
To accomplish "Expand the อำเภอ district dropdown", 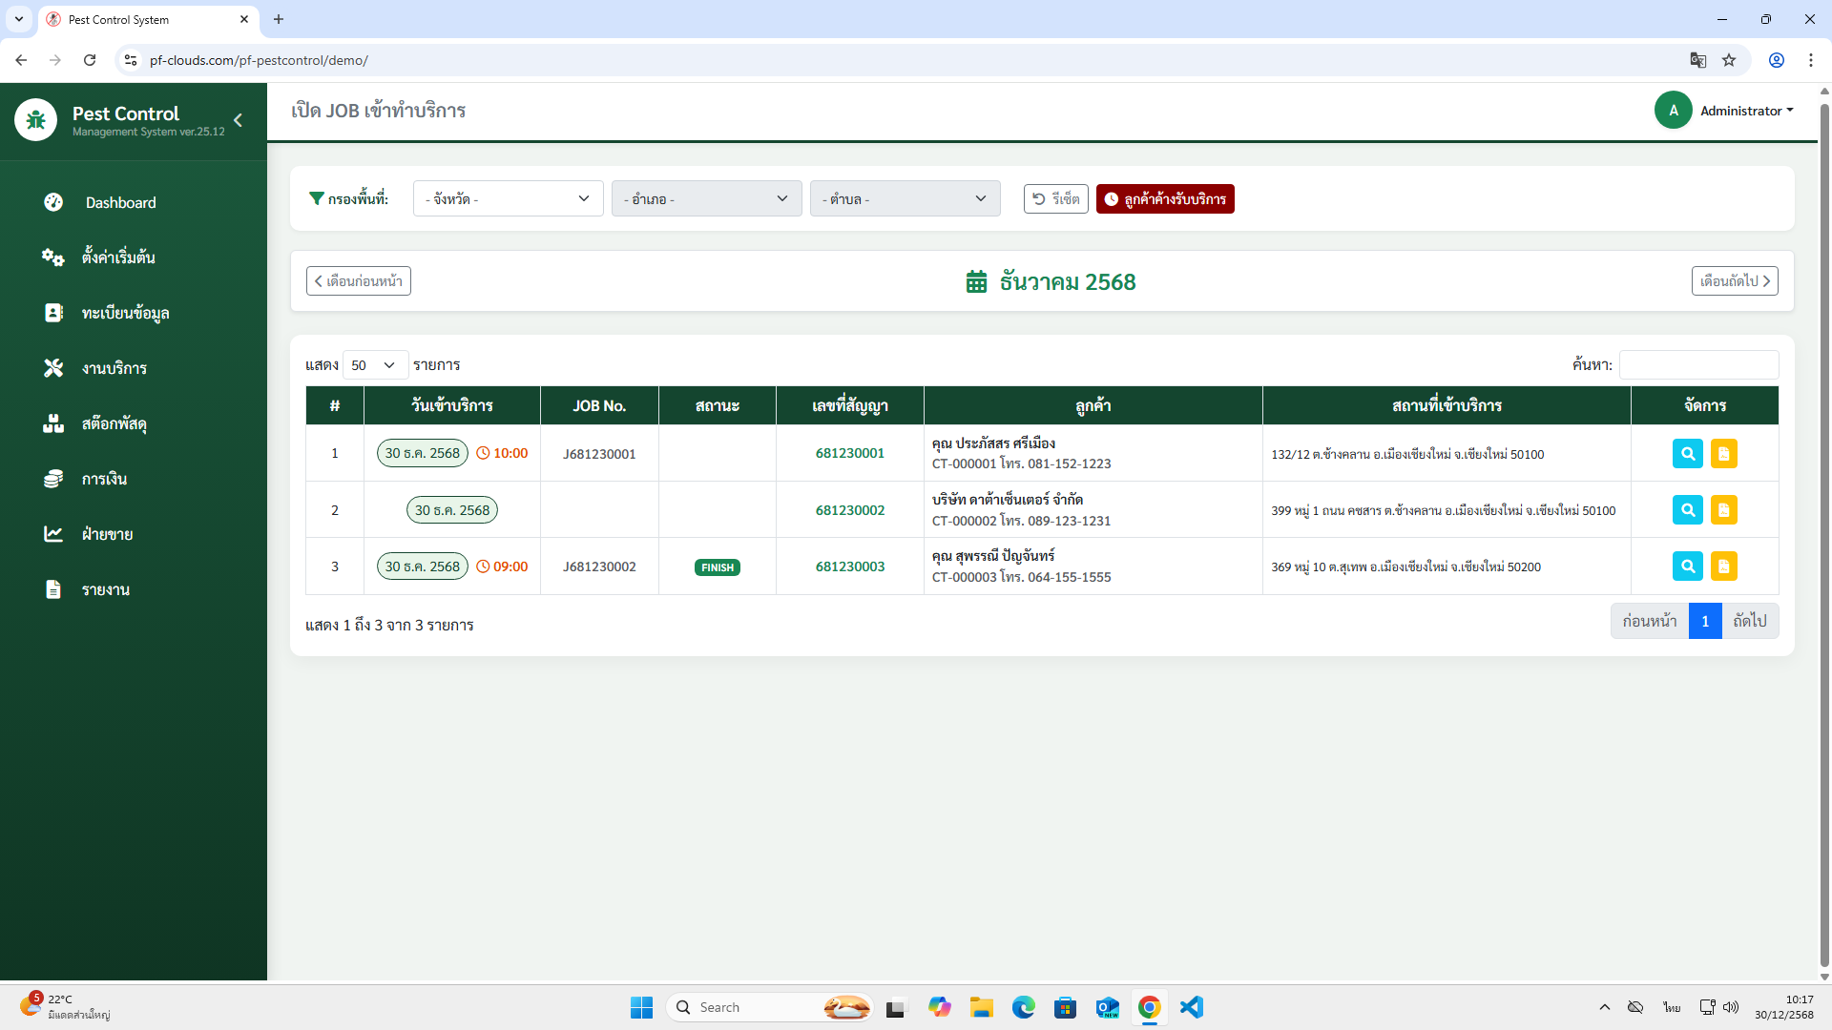I will point(706,198).
